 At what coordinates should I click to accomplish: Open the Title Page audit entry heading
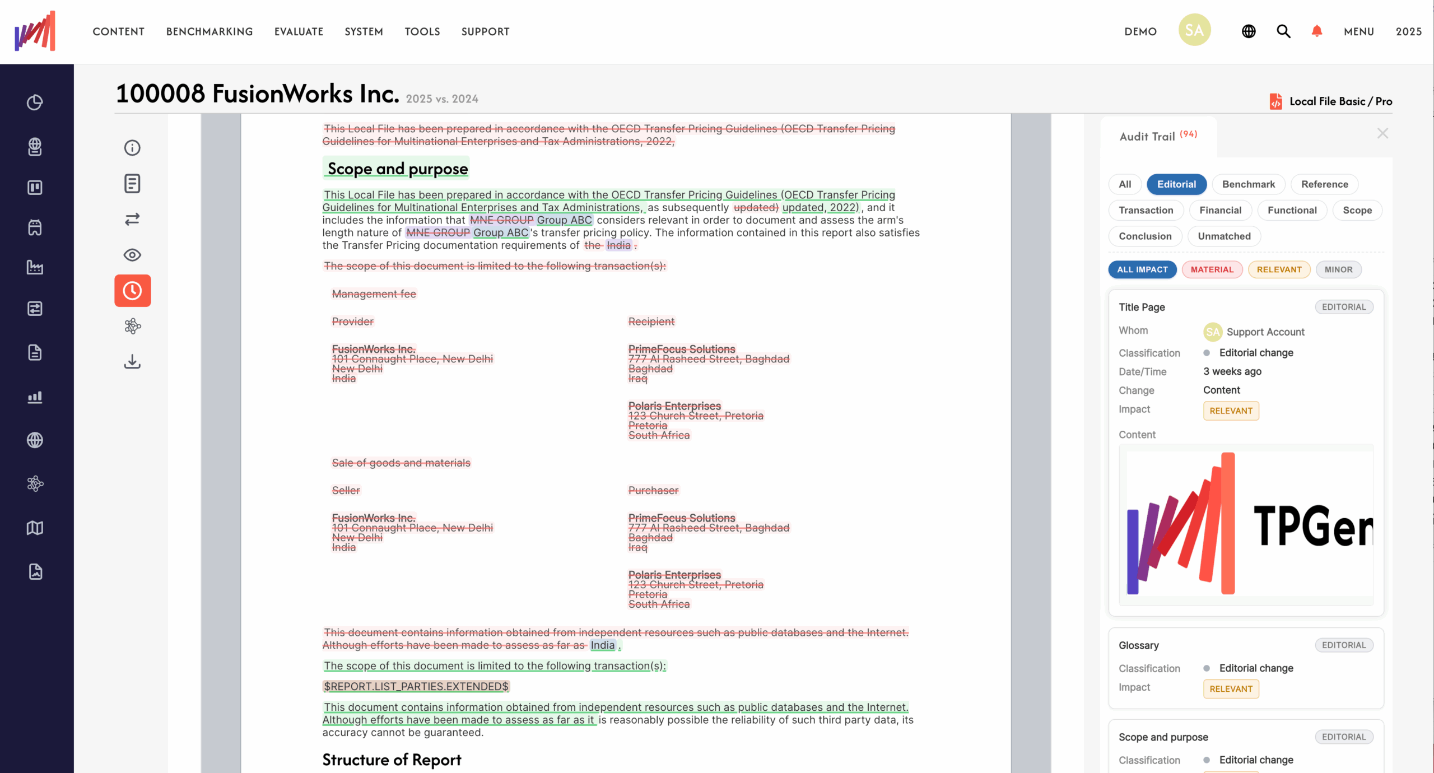1142,307
